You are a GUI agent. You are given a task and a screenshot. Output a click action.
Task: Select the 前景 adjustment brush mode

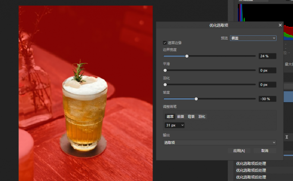181,116
